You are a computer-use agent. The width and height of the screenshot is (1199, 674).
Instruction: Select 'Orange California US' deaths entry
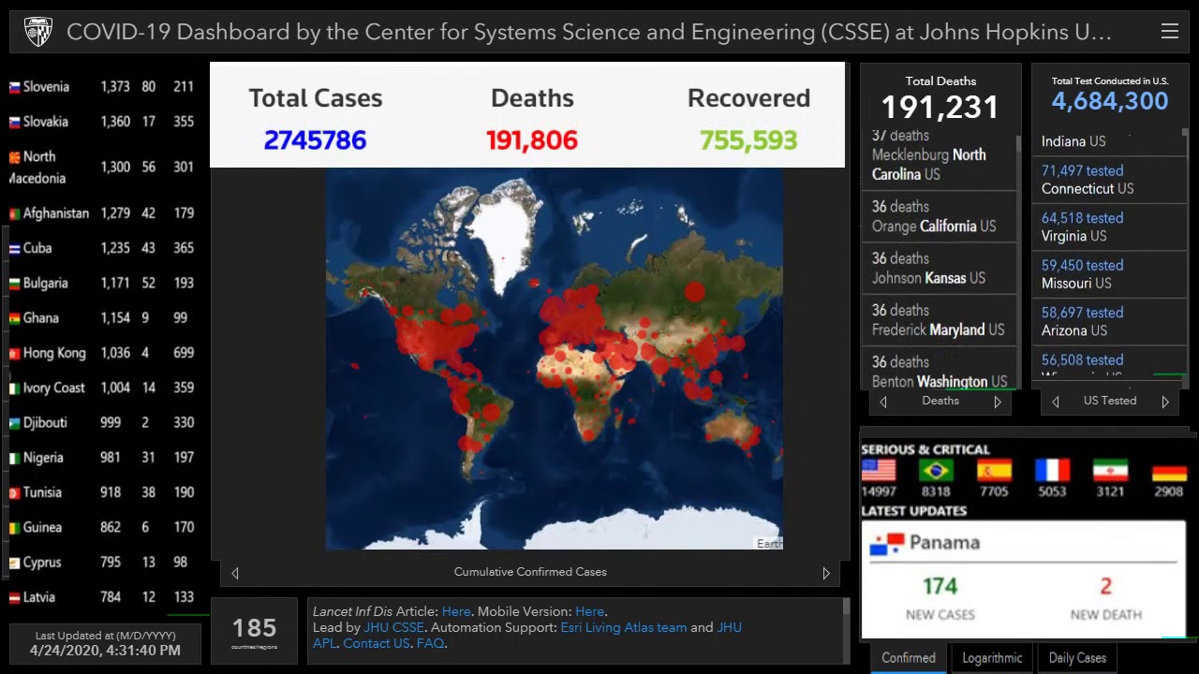tap(939, 216)
